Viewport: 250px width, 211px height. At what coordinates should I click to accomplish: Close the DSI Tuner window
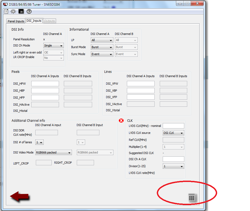tap(197, 3)
